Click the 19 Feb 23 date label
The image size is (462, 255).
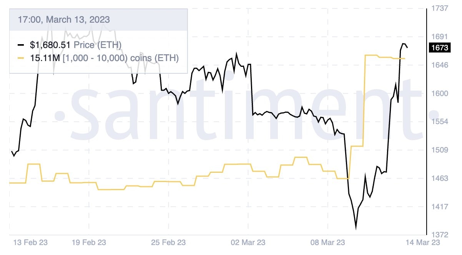pos(89,243)
